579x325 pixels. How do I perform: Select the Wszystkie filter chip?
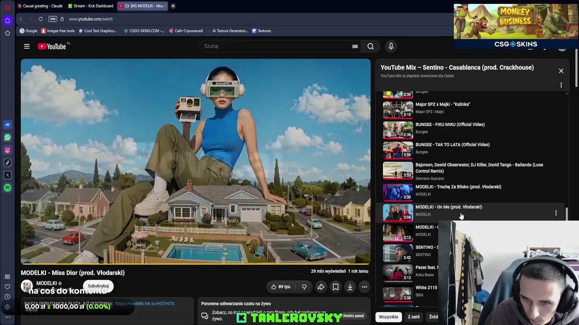point(389,317)
